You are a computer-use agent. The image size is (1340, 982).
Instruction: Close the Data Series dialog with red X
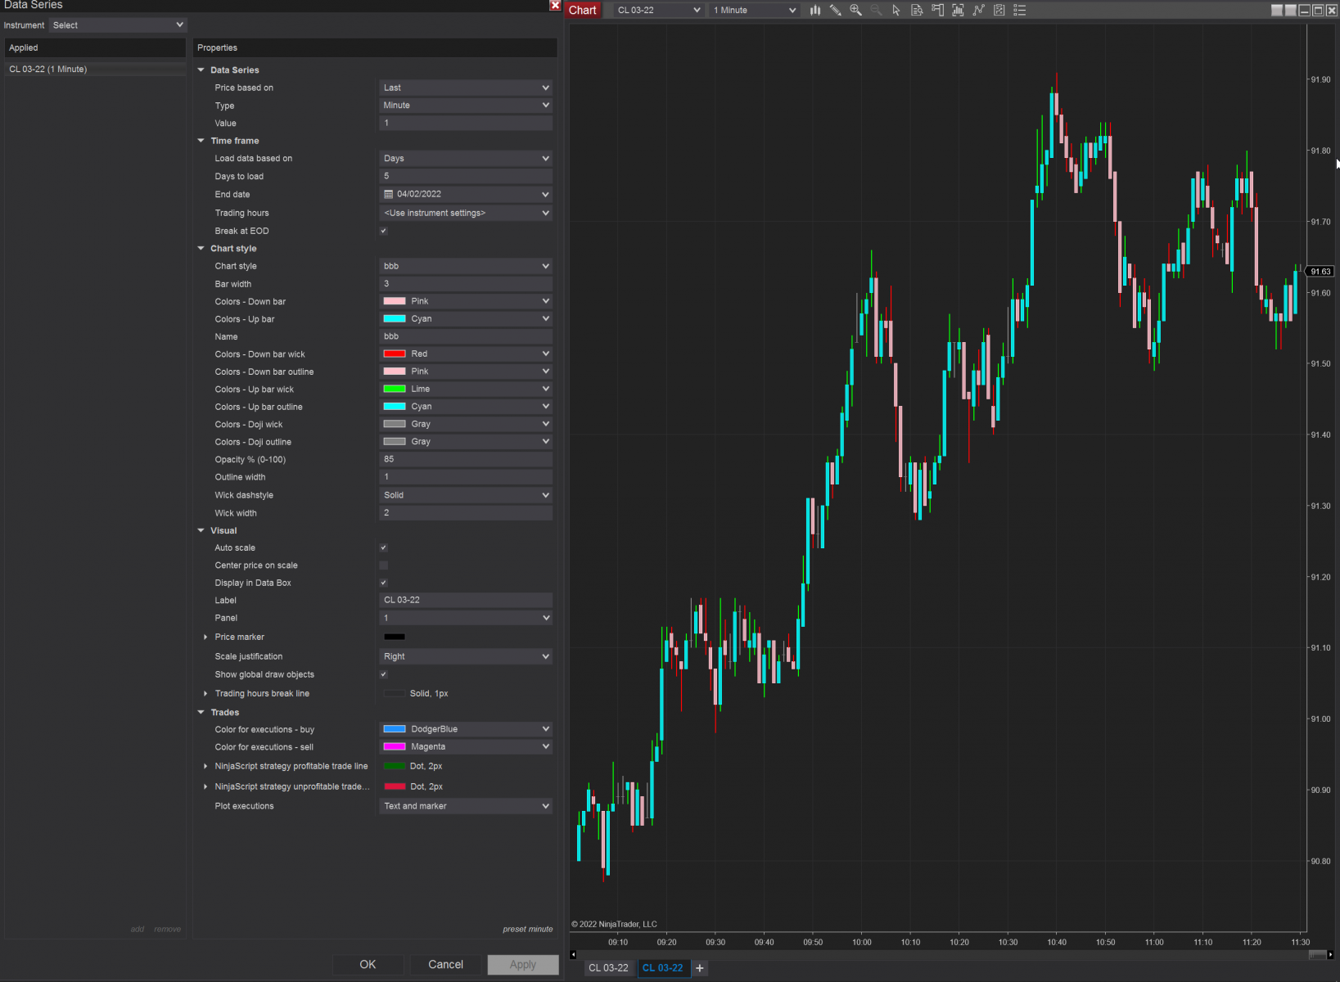pos(555,6)
